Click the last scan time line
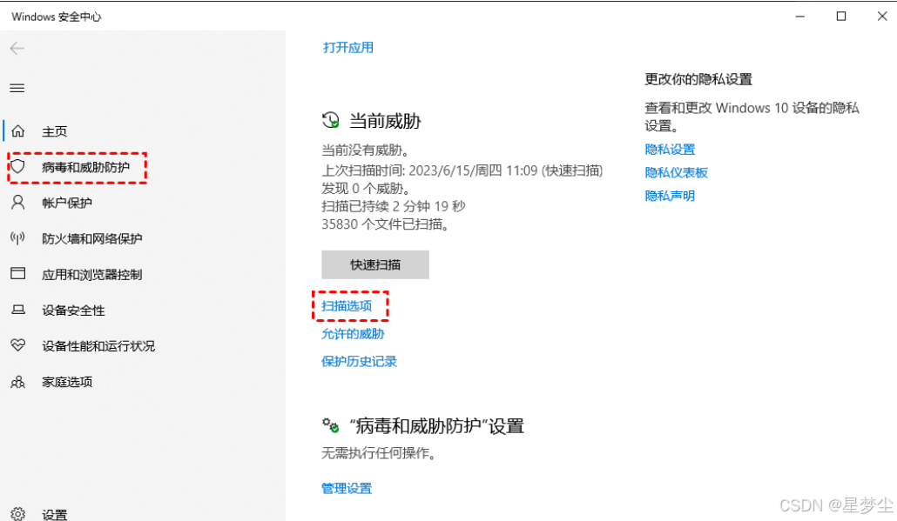 point(462,170)
